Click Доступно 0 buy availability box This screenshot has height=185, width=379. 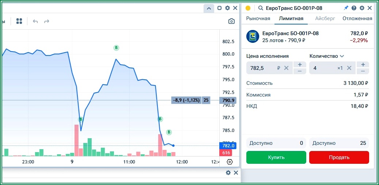coord(276,143)
